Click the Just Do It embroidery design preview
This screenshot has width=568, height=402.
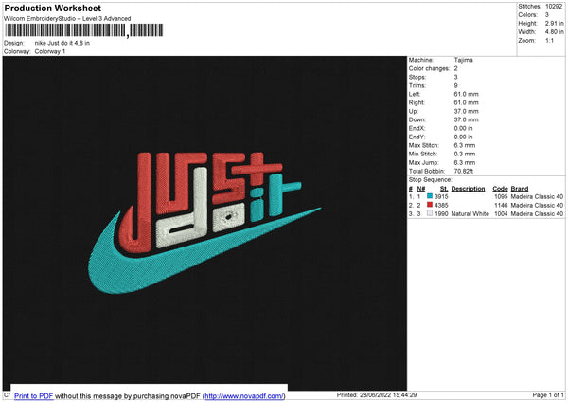pyautogui.click(x=204, y=223)
